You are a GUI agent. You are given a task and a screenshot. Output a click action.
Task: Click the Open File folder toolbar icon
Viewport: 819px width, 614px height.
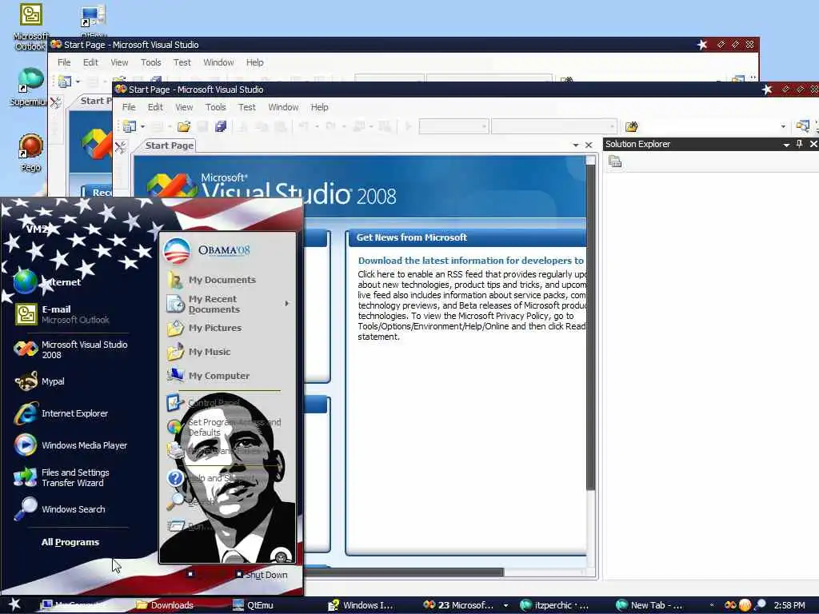(184, 126)
